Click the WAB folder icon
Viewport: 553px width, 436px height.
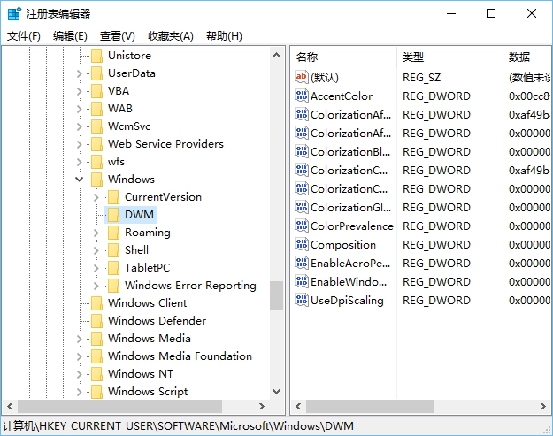pos(96,109)
